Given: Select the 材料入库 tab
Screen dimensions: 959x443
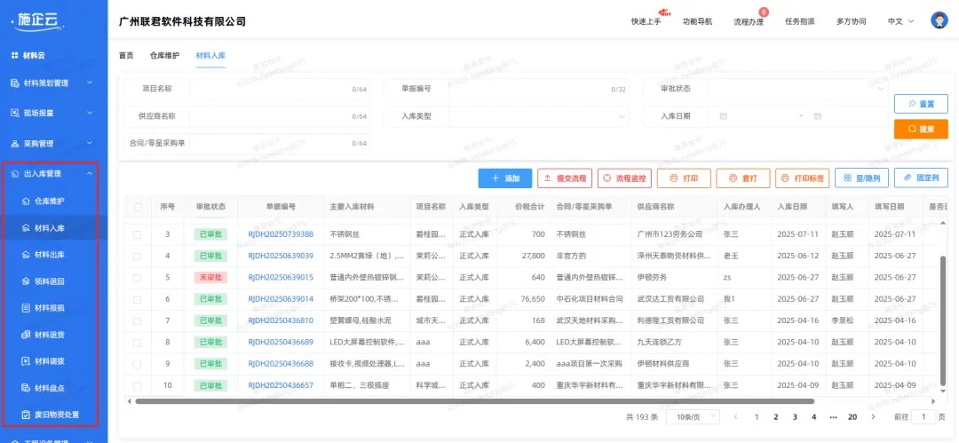Looking at the screenshot, I should [x=211, y=55].
